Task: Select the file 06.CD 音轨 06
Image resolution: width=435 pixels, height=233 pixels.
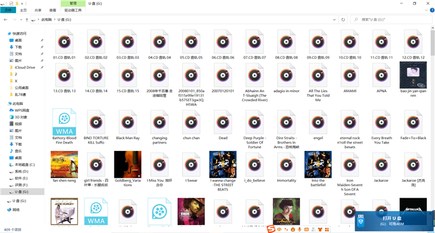Action: (x=222, y=44)
